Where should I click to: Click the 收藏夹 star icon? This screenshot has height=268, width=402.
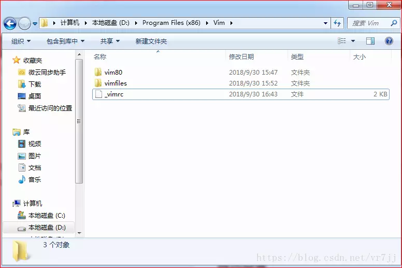click(x=17, y=60)
